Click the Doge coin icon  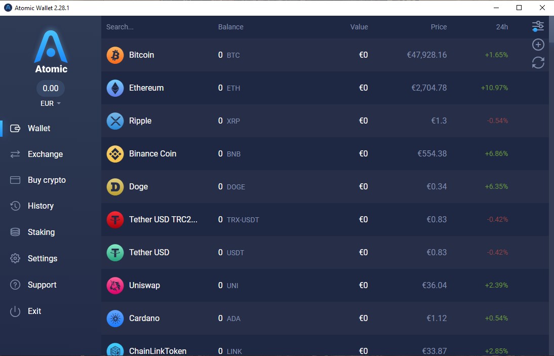point(115,186)
